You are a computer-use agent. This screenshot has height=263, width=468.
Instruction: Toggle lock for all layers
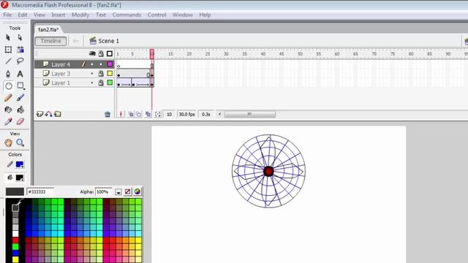pyautogui.click(x=101, y=53)
